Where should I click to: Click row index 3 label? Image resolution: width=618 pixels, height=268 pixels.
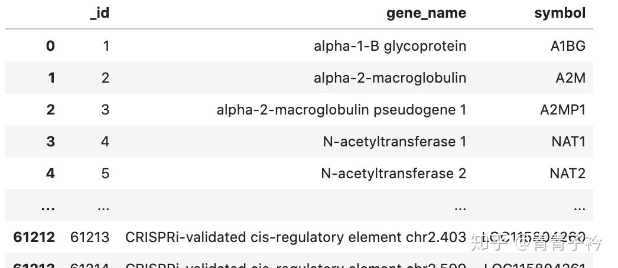pos(50,141)
